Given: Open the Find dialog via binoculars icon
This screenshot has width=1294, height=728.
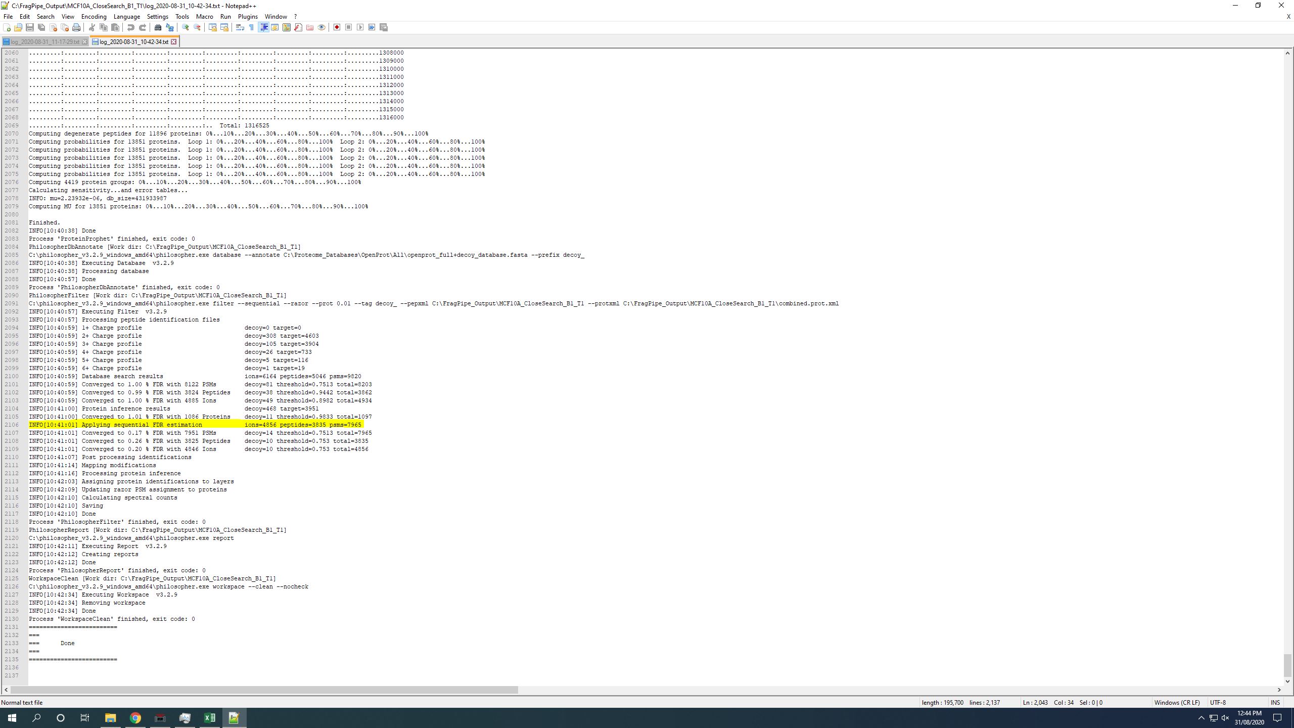Looking at the screenshot, I should (x=159, y=27).
